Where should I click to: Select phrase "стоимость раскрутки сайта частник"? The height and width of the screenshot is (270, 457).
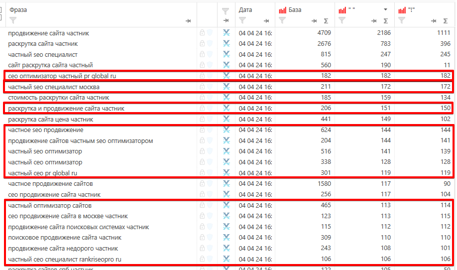[59, 97]
